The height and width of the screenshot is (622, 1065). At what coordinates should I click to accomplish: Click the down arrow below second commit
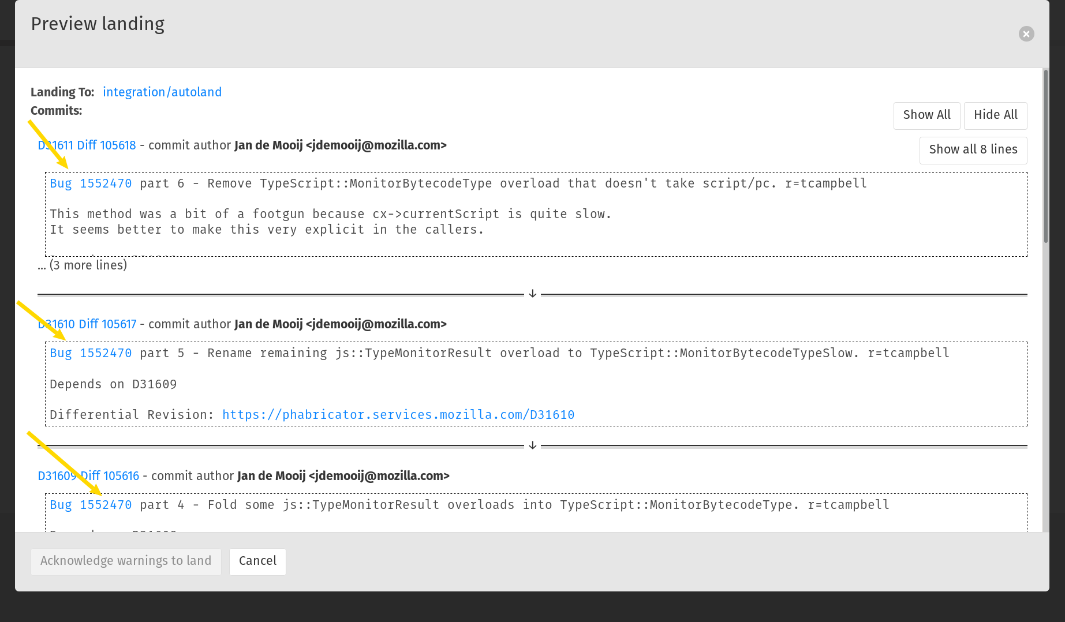[x=532, y=445]
